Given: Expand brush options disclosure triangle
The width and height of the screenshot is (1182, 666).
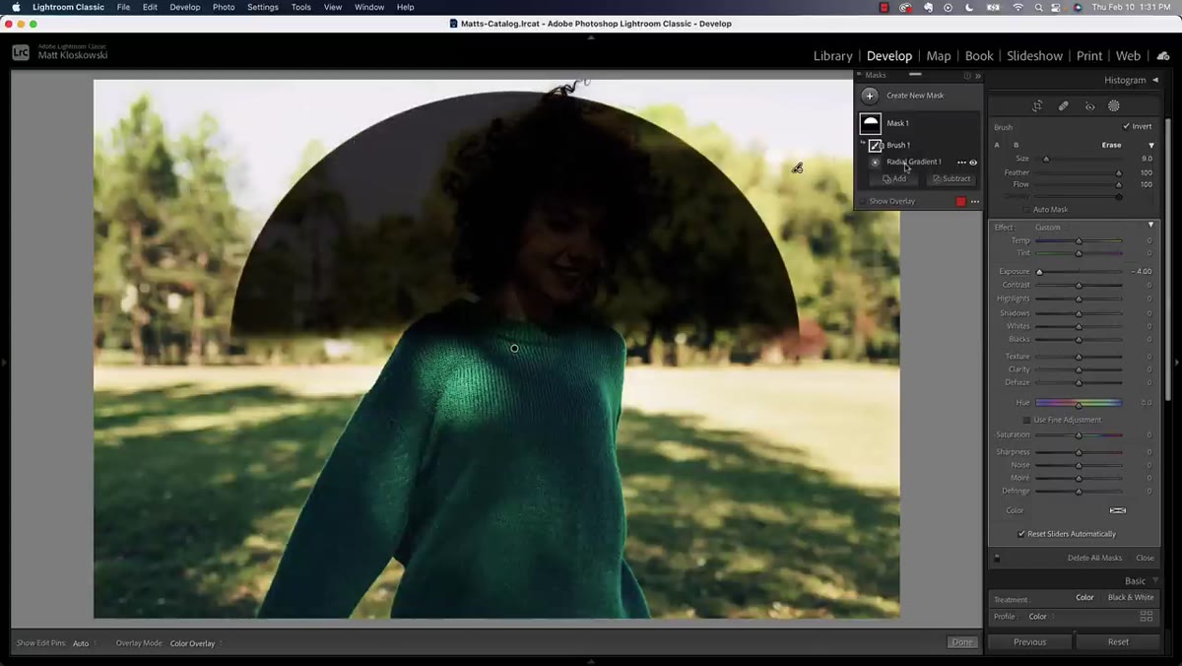Looking at the screenshot, I should 1151,145.
